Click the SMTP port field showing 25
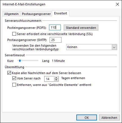 tap(56, 40)
